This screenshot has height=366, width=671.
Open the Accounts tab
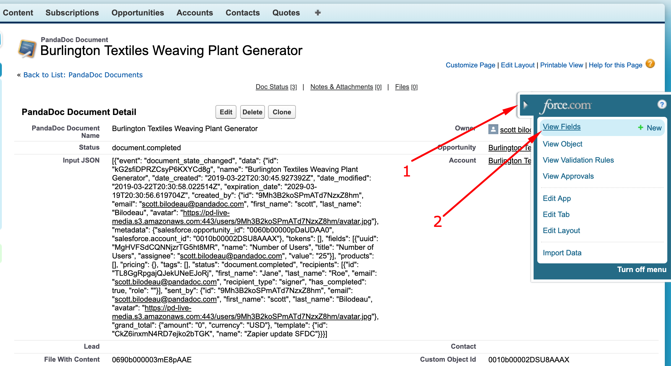click(195, 13)
